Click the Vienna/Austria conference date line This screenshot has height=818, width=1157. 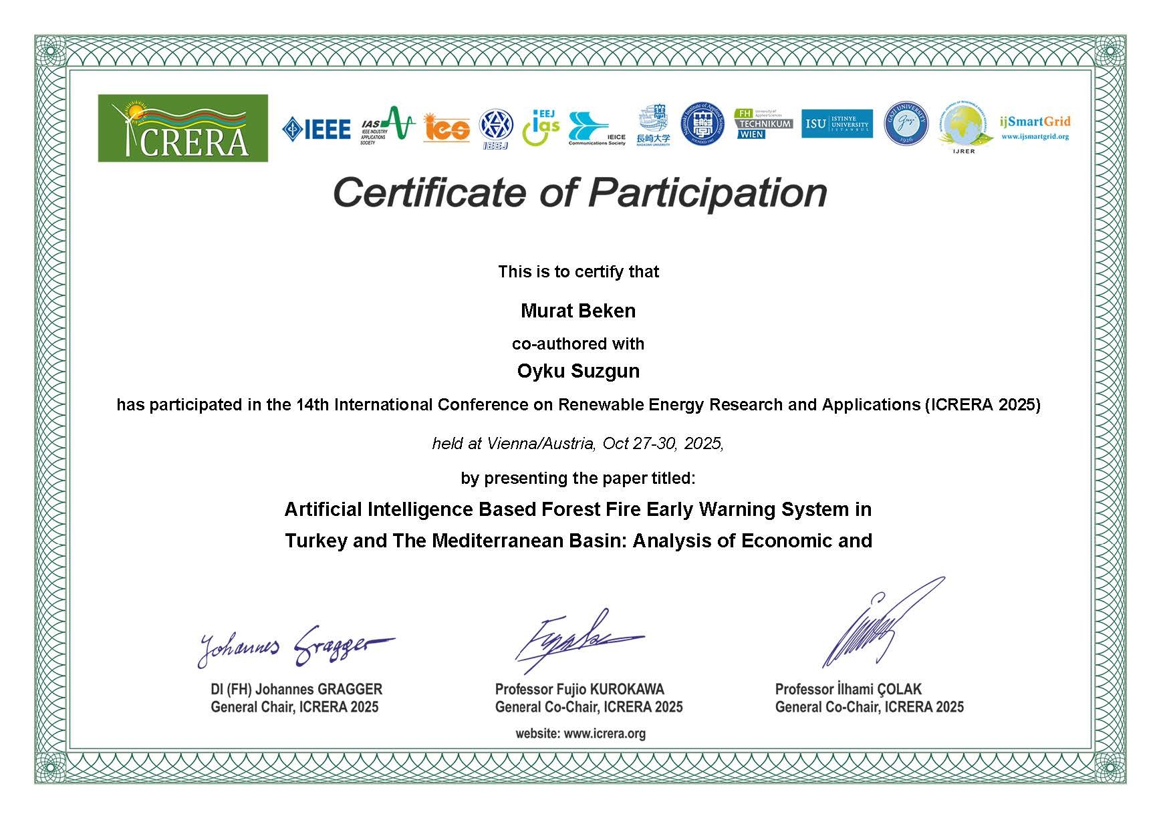(578, 444)
